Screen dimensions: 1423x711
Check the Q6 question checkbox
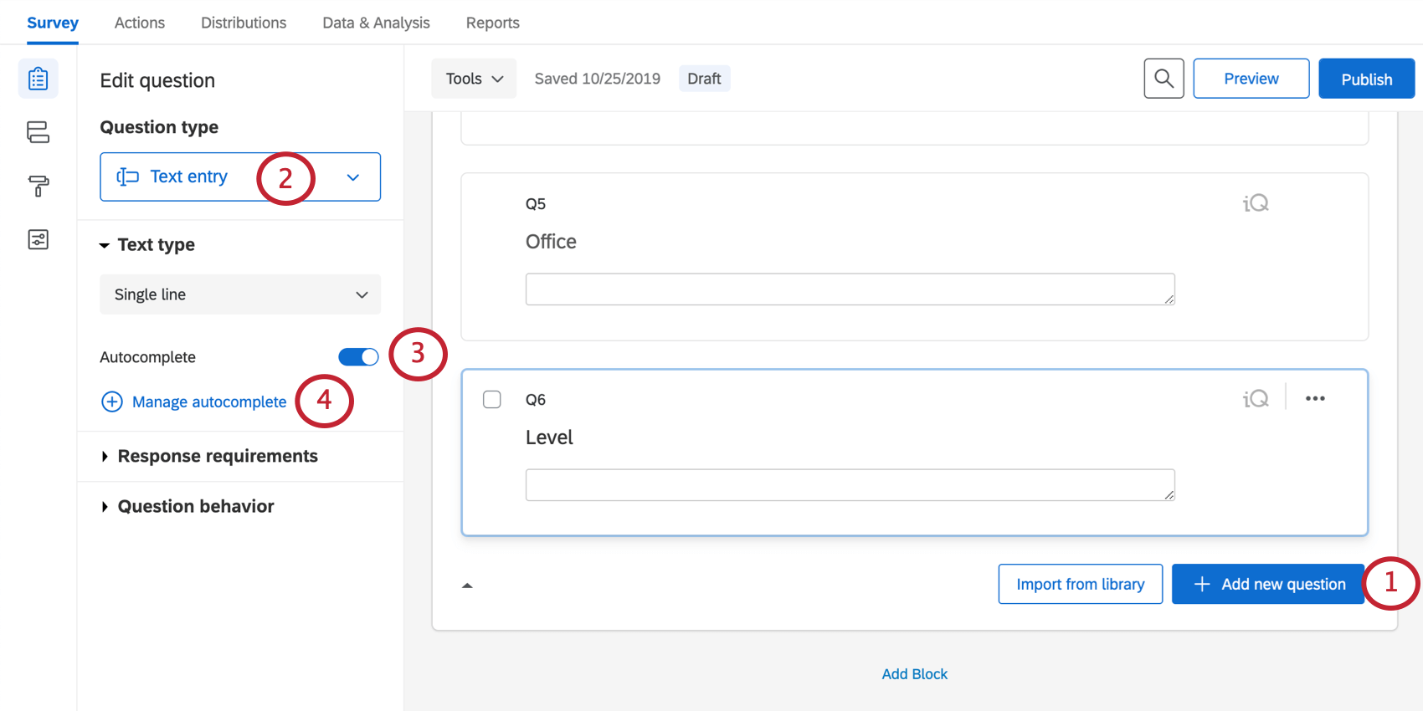pyautogui.click(x=492, y=400)
